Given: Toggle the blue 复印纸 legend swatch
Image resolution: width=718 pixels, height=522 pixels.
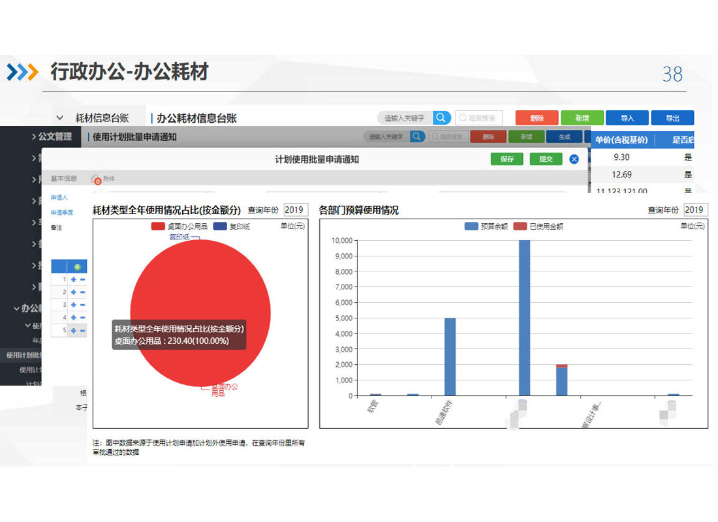Looking at the screenshot, I should point(220,226).
